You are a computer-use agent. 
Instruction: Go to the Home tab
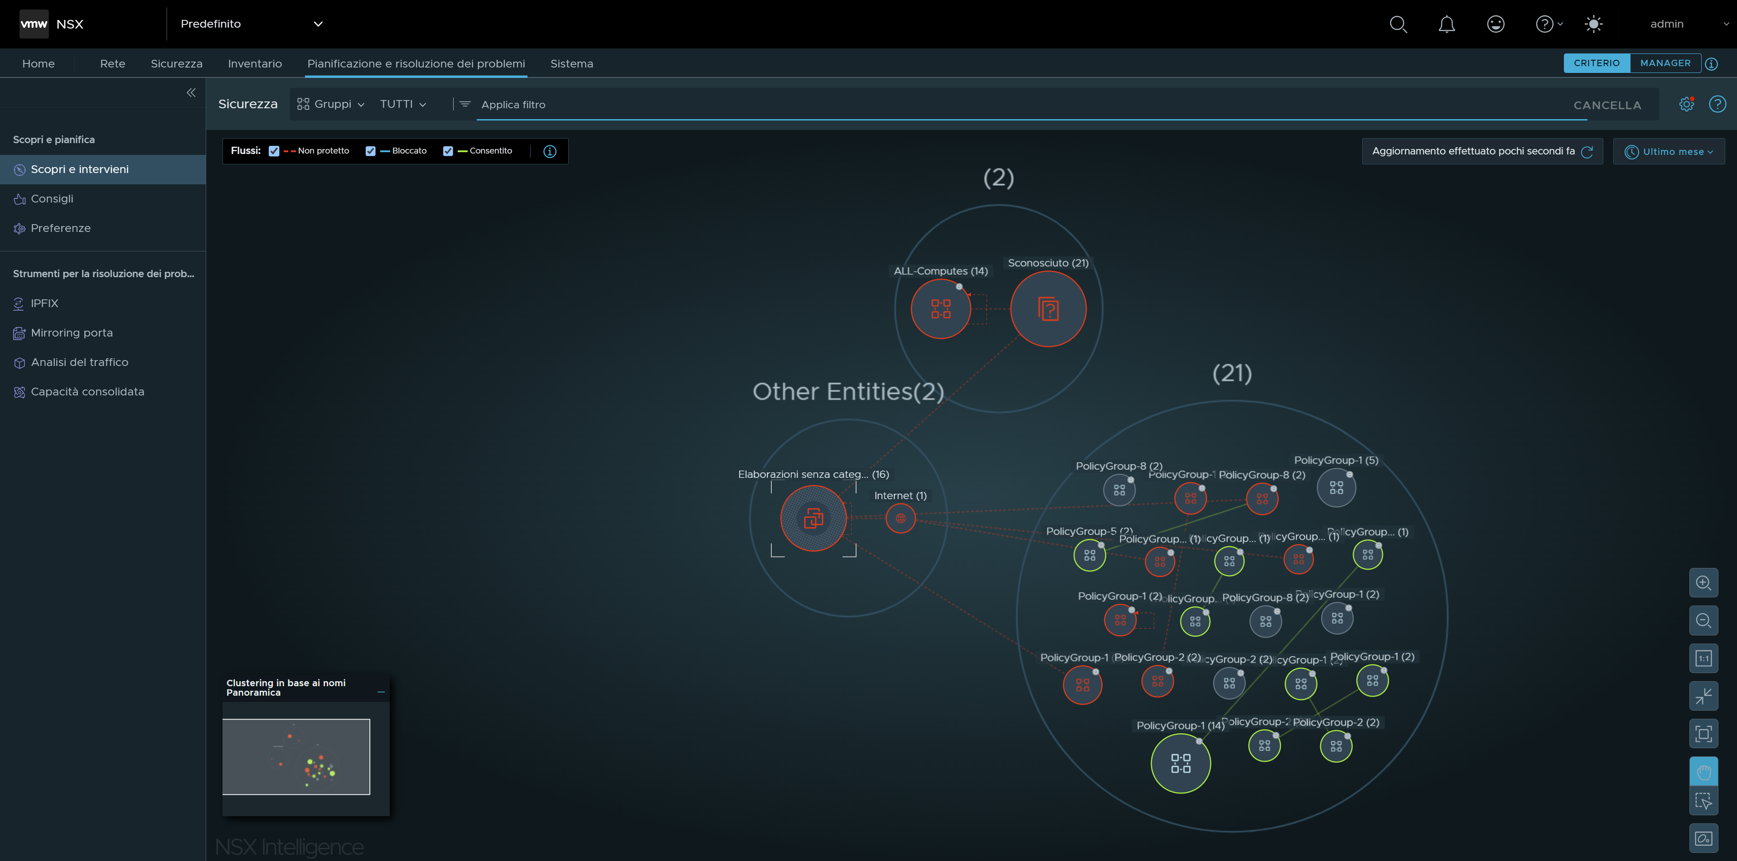coord(39,63)
